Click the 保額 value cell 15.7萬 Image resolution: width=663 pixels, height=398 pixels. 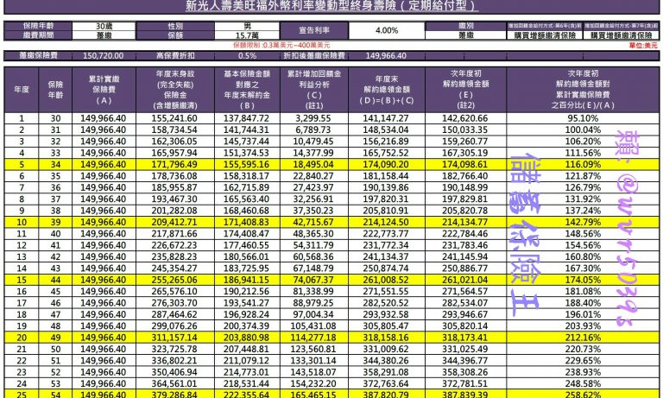247,35
